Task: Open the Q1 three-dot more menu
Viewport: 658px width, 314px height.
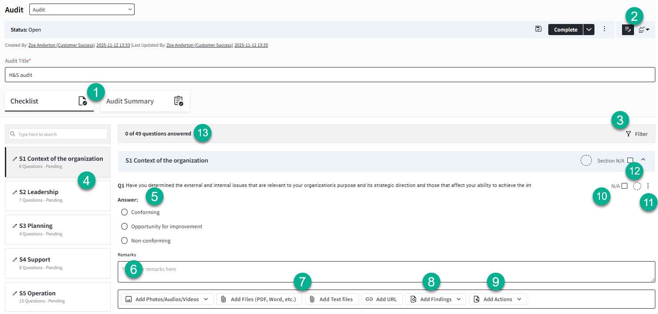Action: tap(648, 186)
